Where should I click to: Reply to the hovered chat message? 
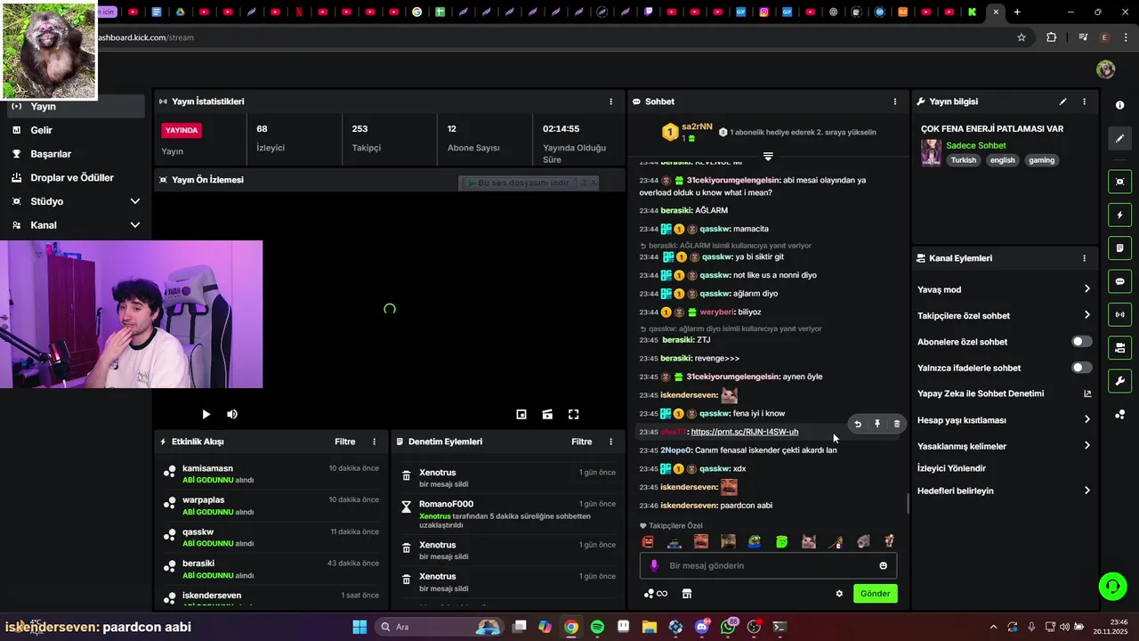(x=858, y=424)
